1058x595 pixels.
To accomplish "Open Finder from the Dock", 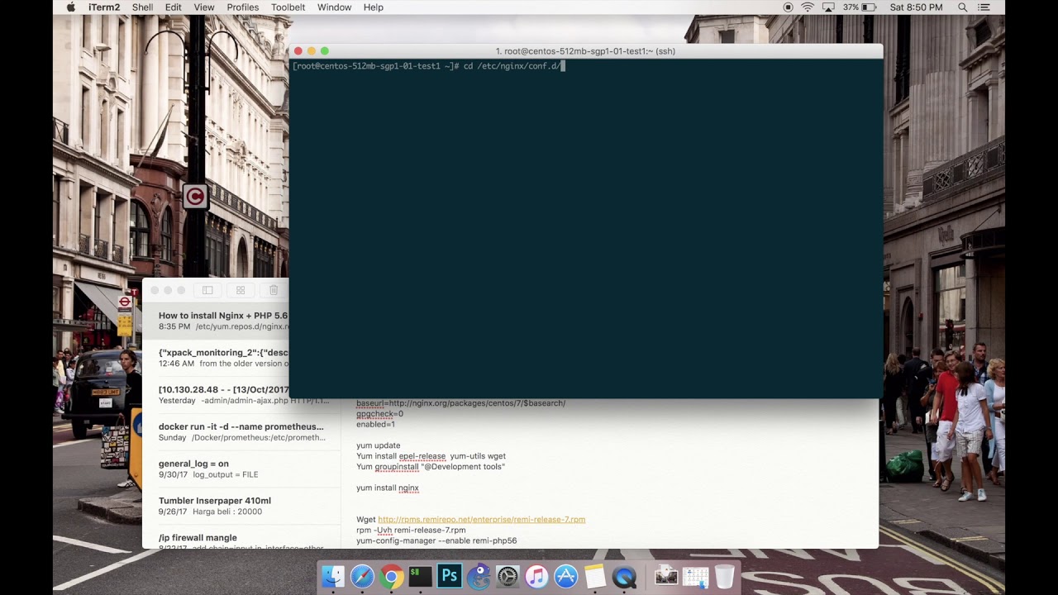I will coord(333,576).
